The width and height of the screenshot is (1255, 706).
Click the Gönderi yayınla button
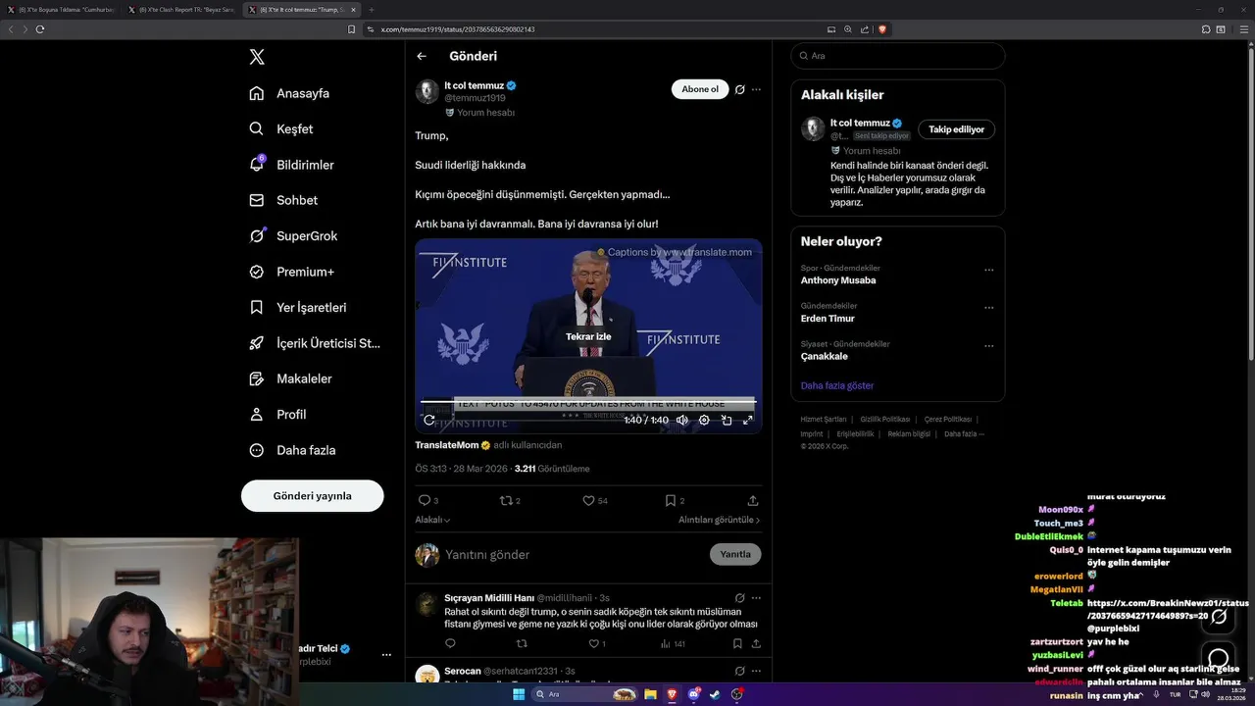[312, 495]
